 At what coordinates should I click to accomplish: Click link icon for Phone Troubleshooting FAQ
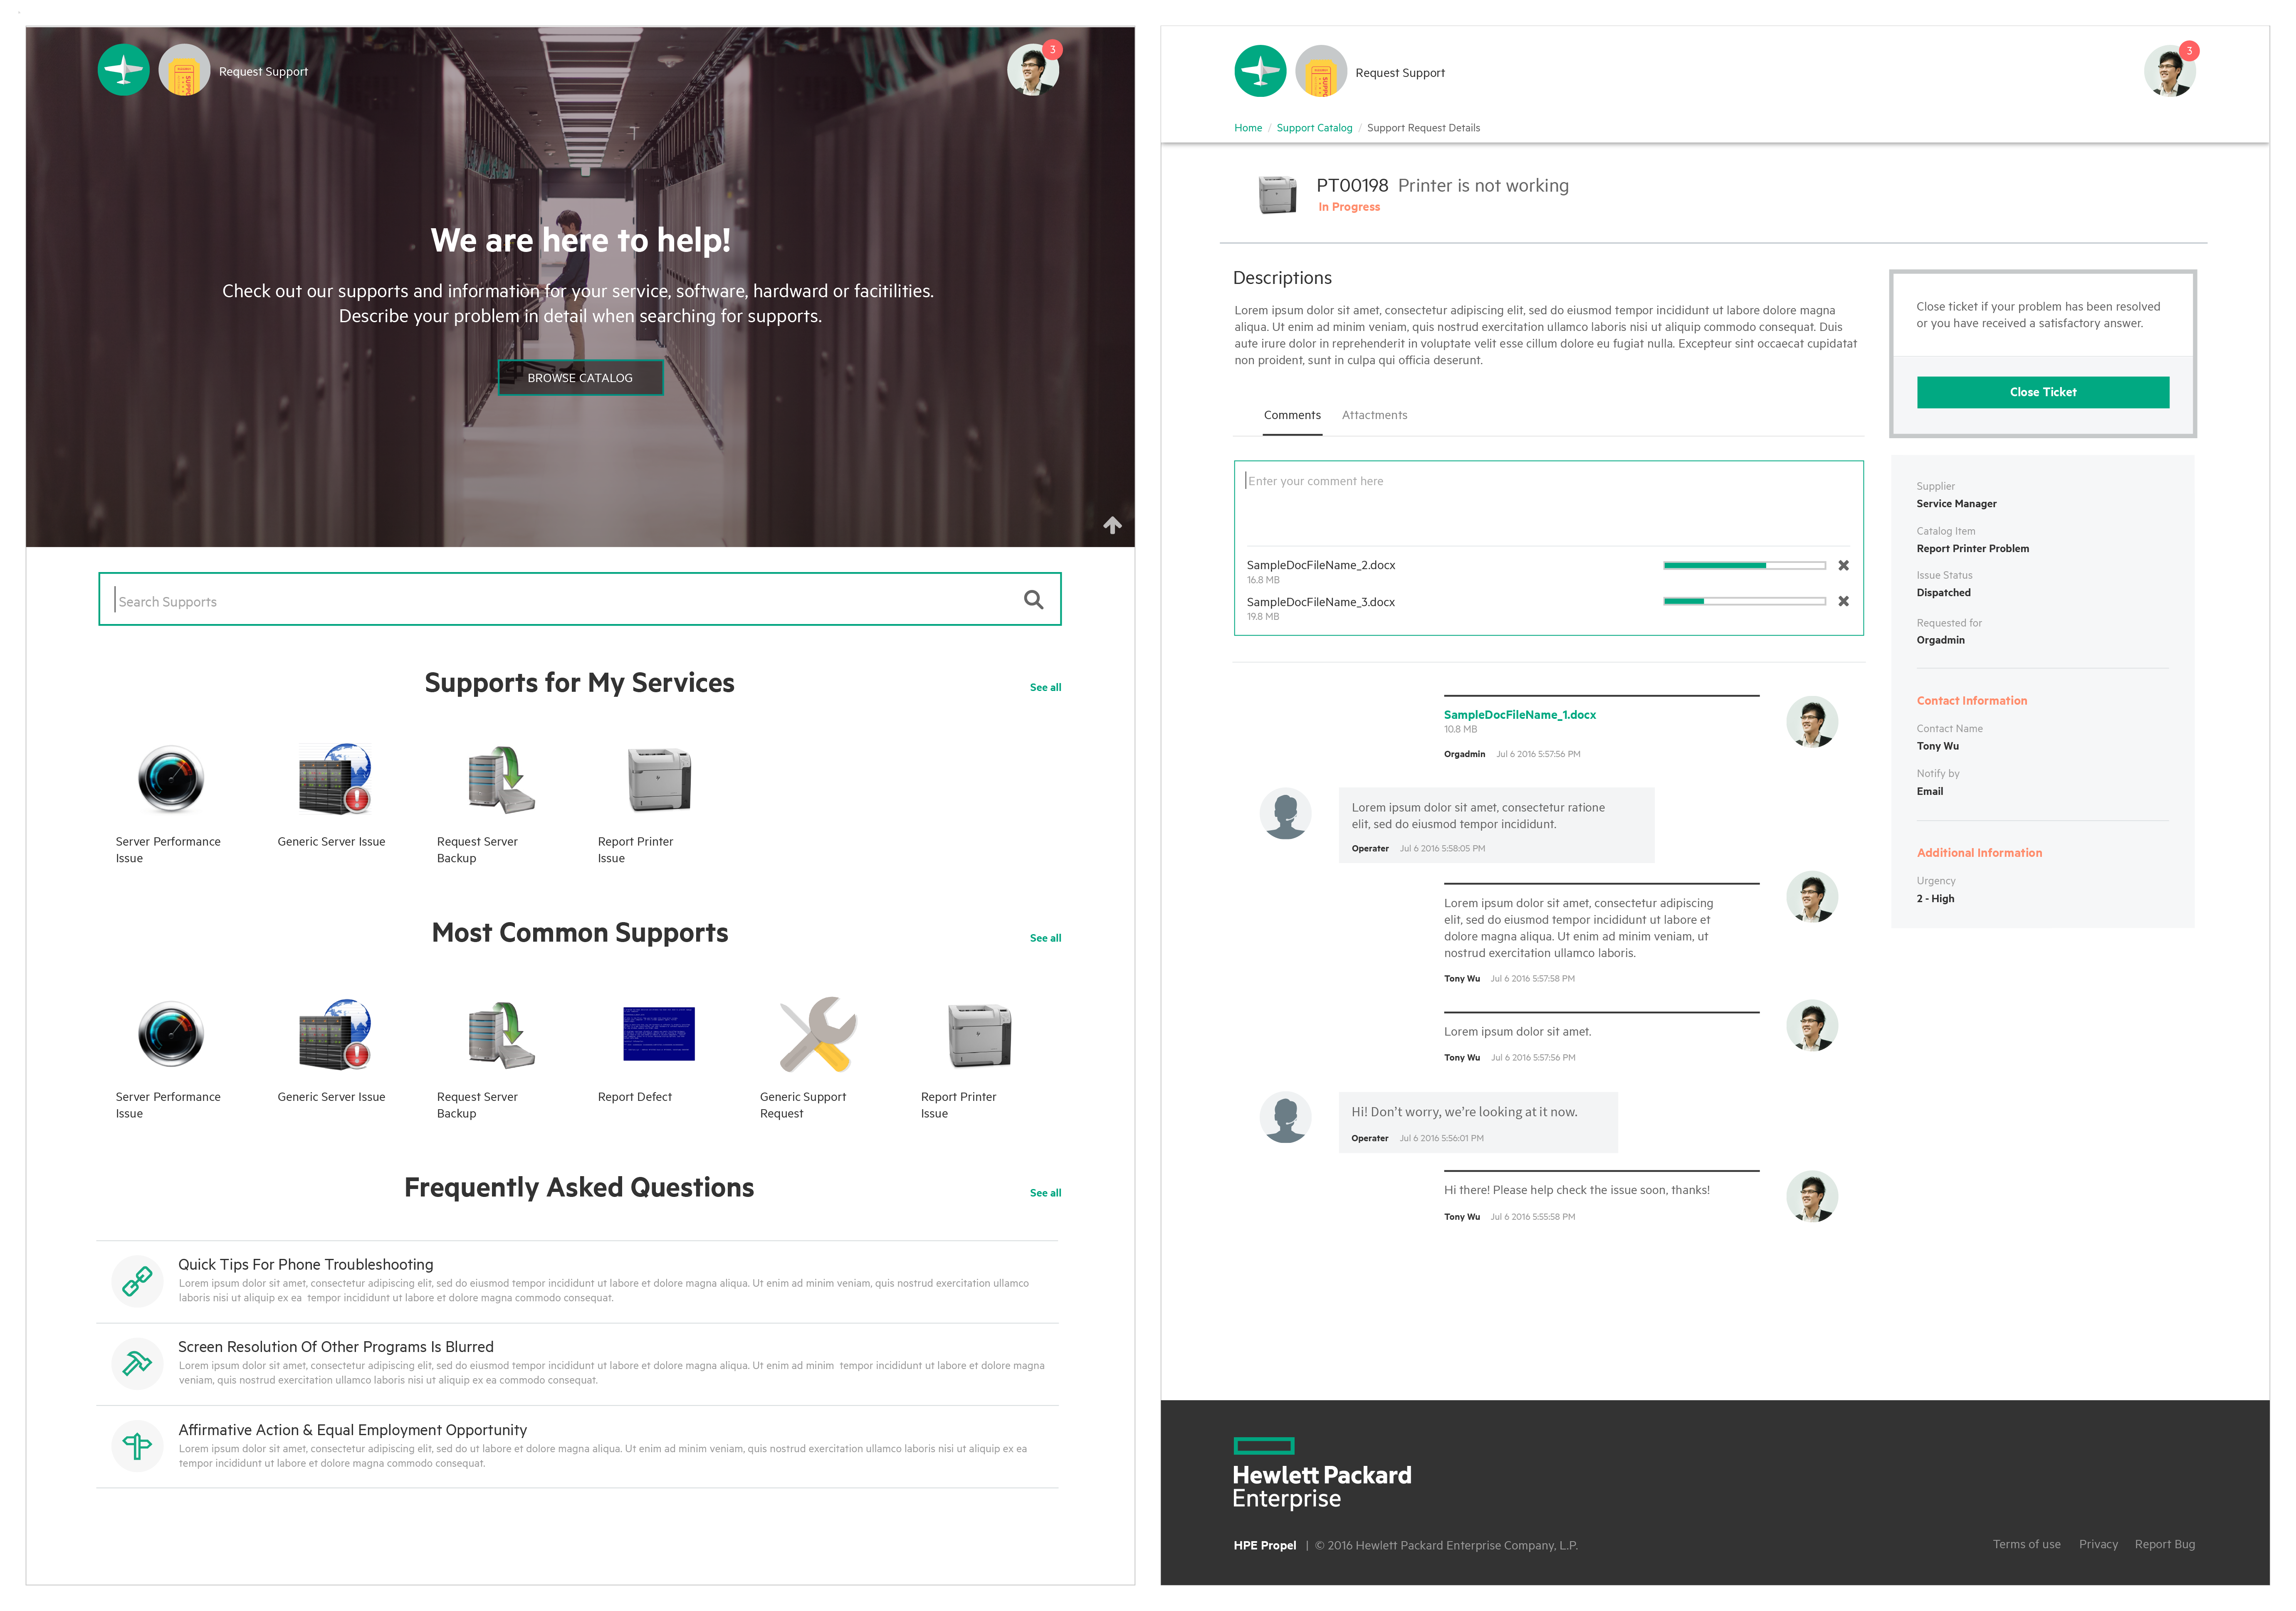[x=137, y=1281]
